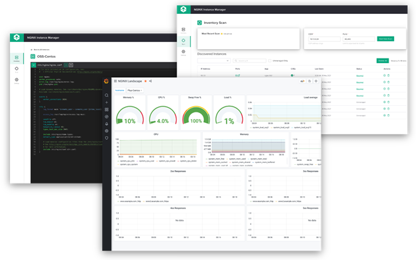Click the Grafana logo in the dashboard sidebar
Viewport: 416px width, 260px height.
click(x=107, y=81)
